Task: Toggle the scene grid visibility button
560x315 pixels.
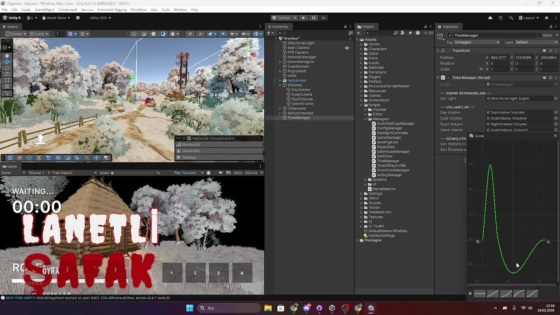Action: click(x=70, y=34)
